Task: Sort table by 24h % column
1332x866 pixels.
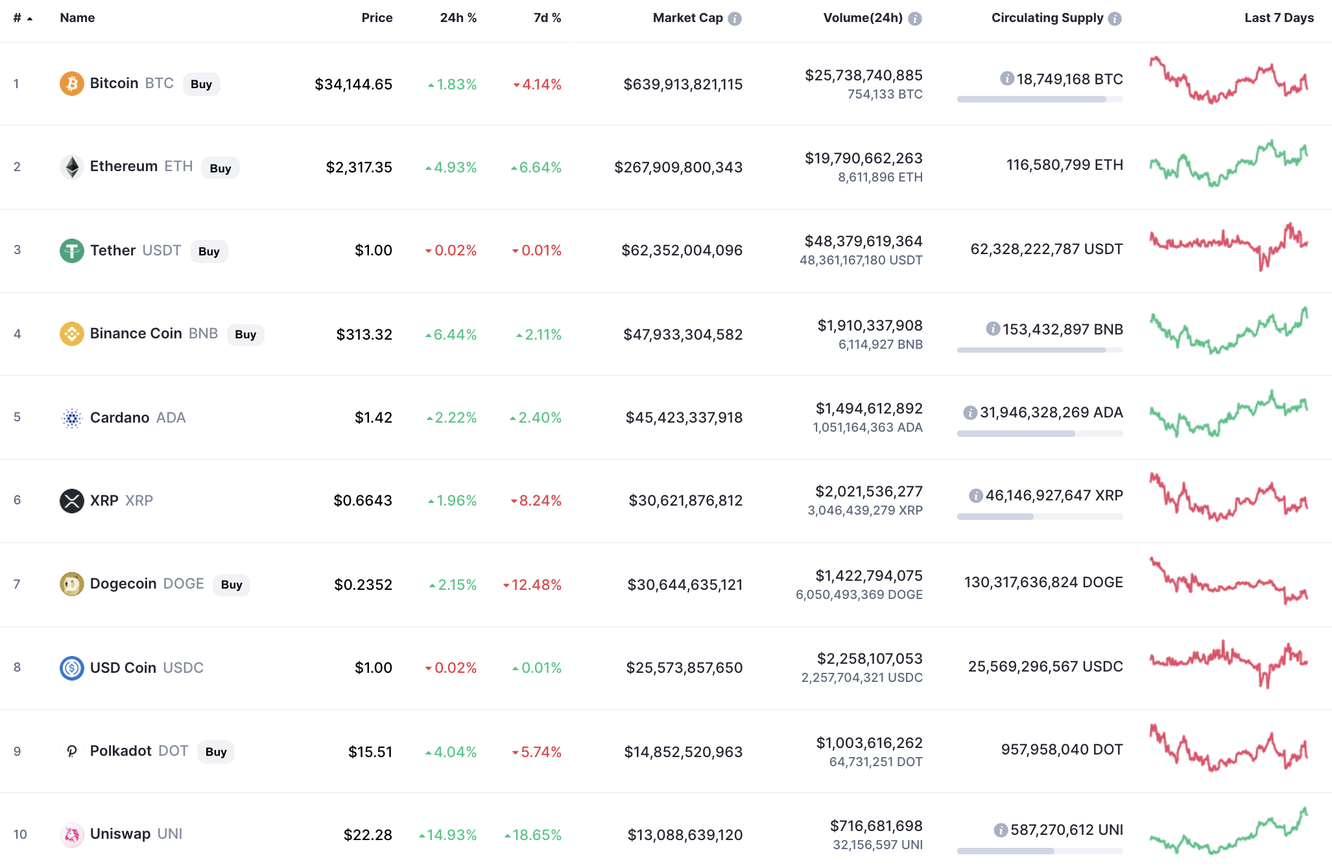Action: pyautogui.click(x=458, y=18)
